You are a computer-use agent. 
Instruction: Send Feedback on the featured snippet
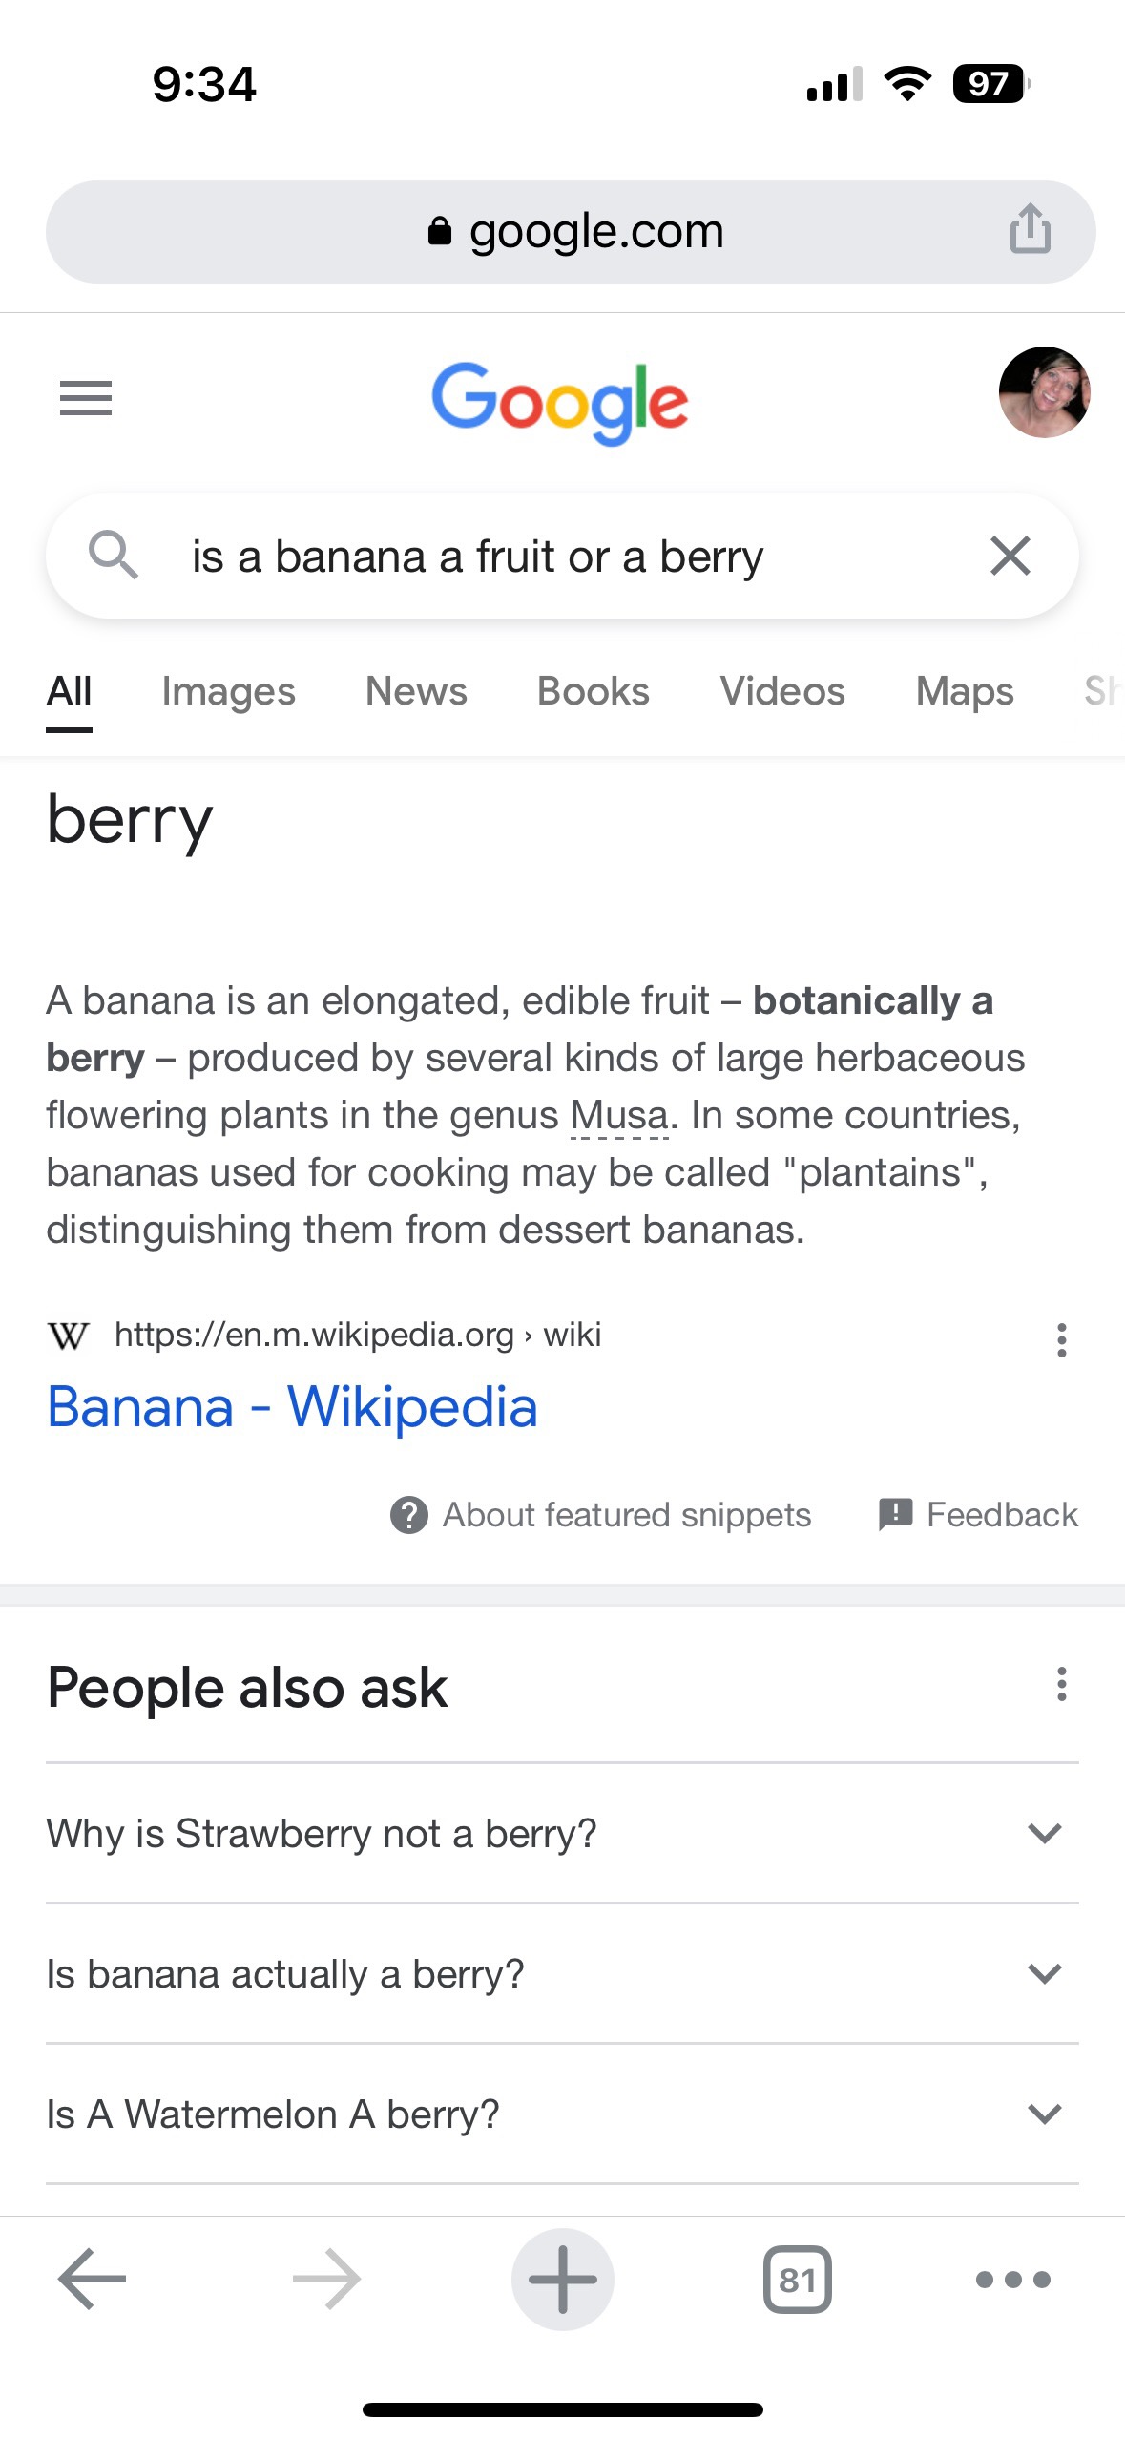(x=978, y=1515)
